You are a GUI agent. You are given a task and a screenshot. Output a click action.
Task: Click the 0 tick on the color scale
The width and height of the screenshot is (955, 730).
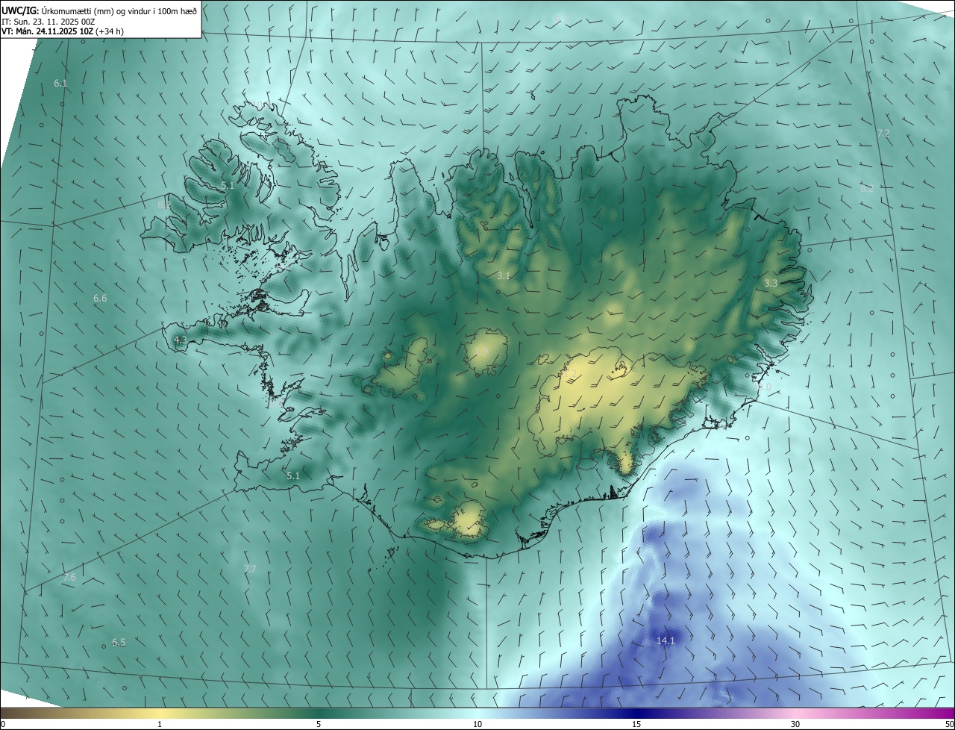(3, 725)
